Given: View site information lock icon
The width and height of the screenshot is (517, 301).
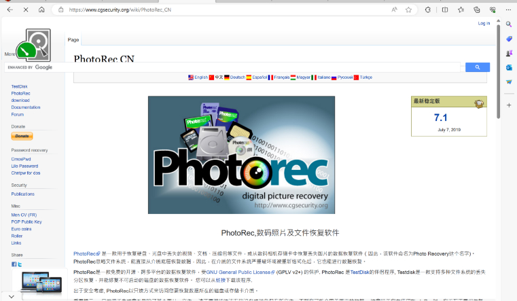Looking at the screenshot, I should click(x=60, y=10).
